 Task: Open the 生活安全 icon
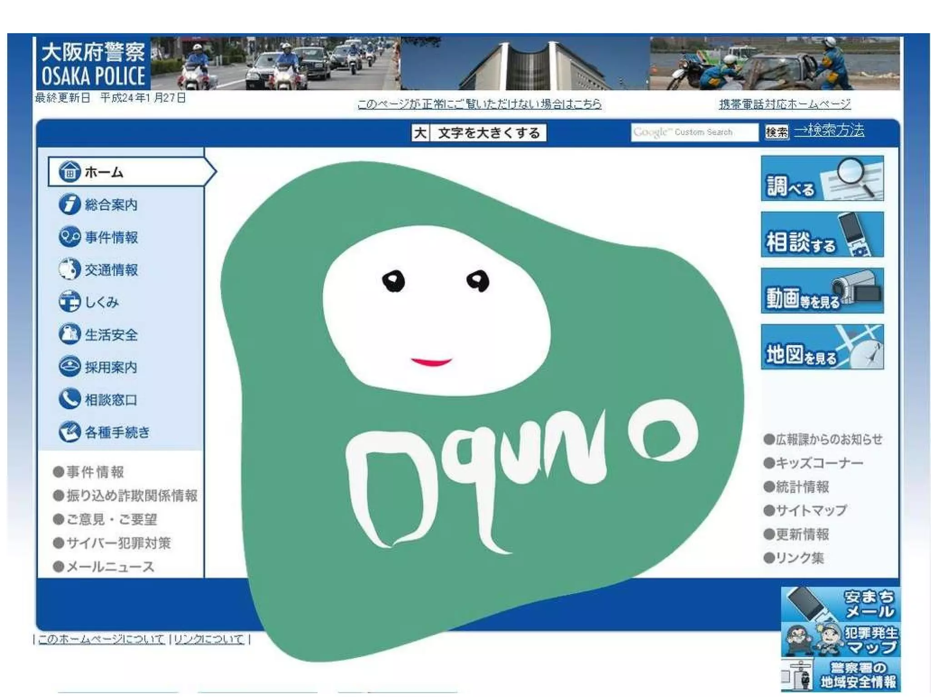point(70,334)
